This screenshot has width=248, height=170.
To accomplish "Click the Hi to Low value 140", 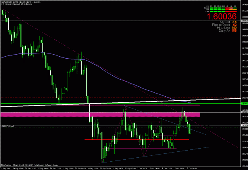I will [x=234, y=28].
